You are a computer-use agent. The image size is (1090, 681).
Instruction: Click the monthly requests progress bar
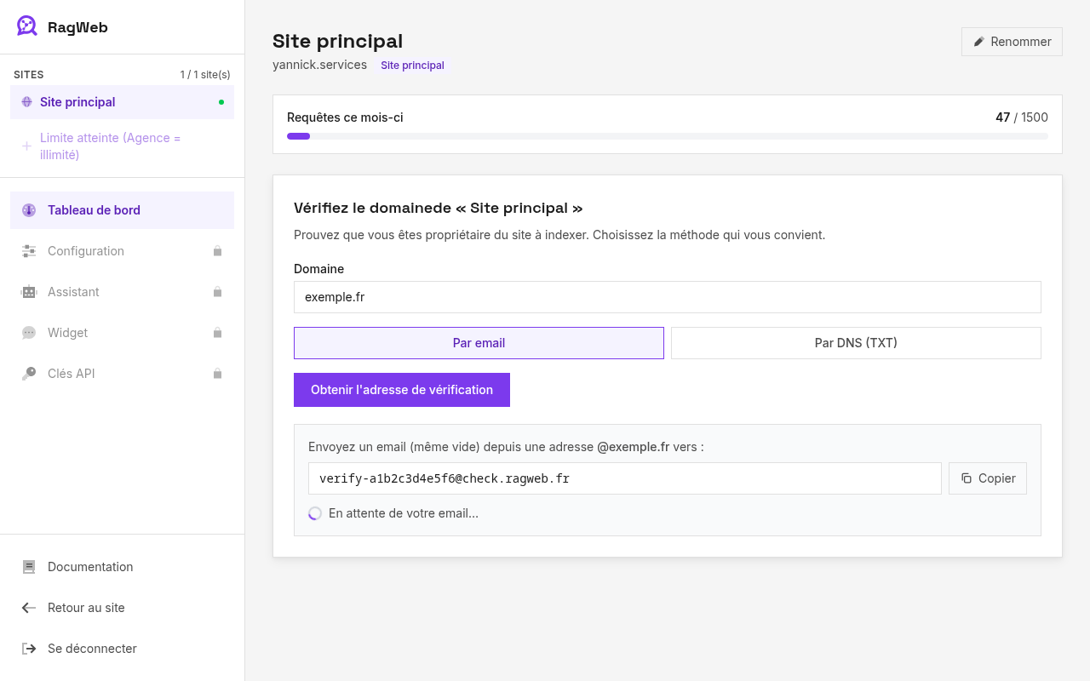click(668, 136)
